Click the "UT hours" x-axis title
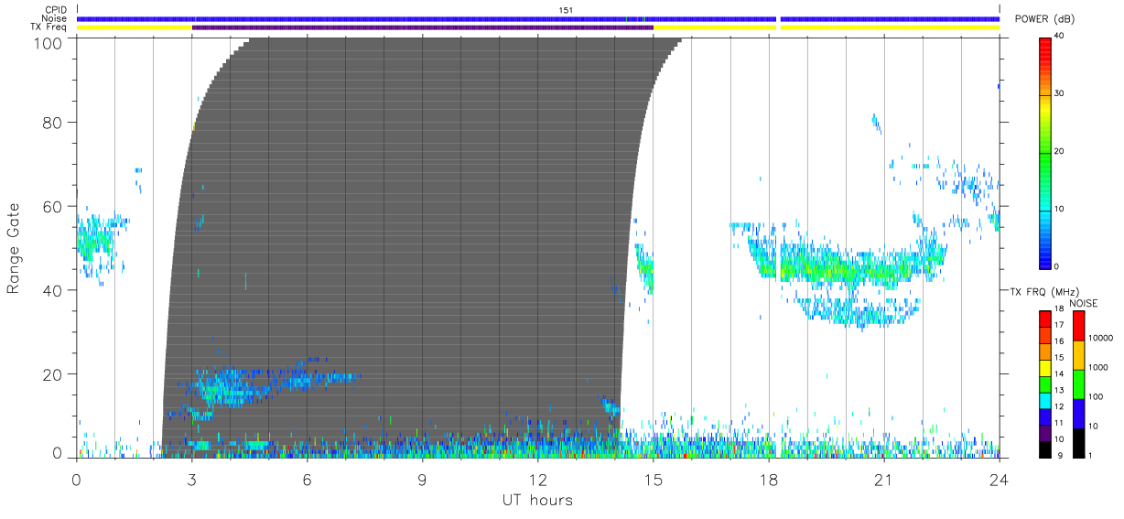 tap(536, 501)
